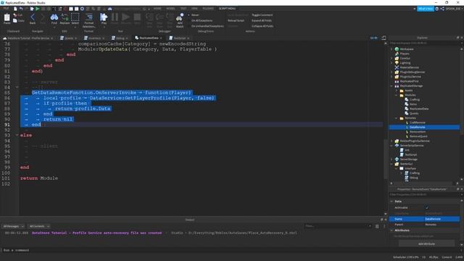
Task: Select Workspace in Explorer
Action: pos(407,49)
